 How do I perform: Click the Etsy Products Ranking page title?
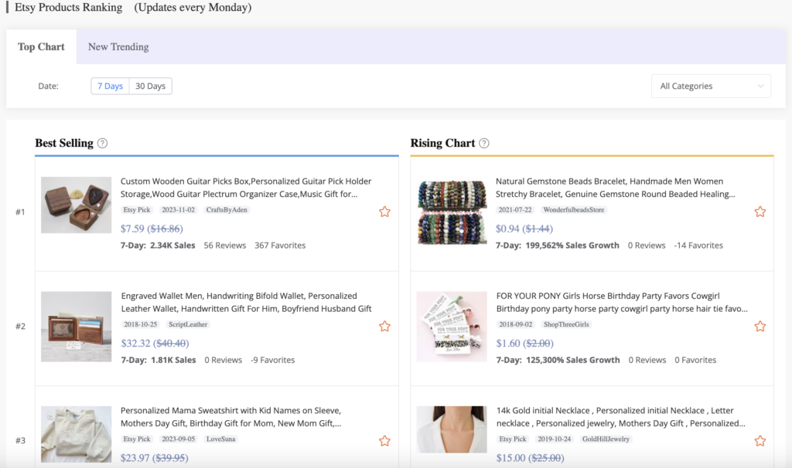click(x=69, y=8)
